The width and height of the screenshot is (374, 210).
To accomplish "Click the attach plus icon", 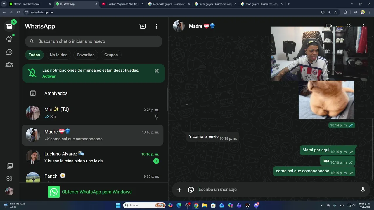I will click(x=179, y=190).
